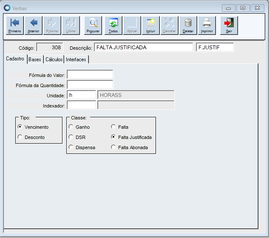Delete record with Deletar trash icon
The height and width of the screenshot is (238, 269).
[188, 25]
